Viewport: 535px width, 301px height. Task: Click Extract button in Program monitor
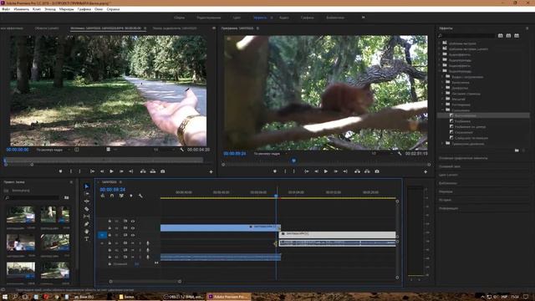[x=367, y=171]
